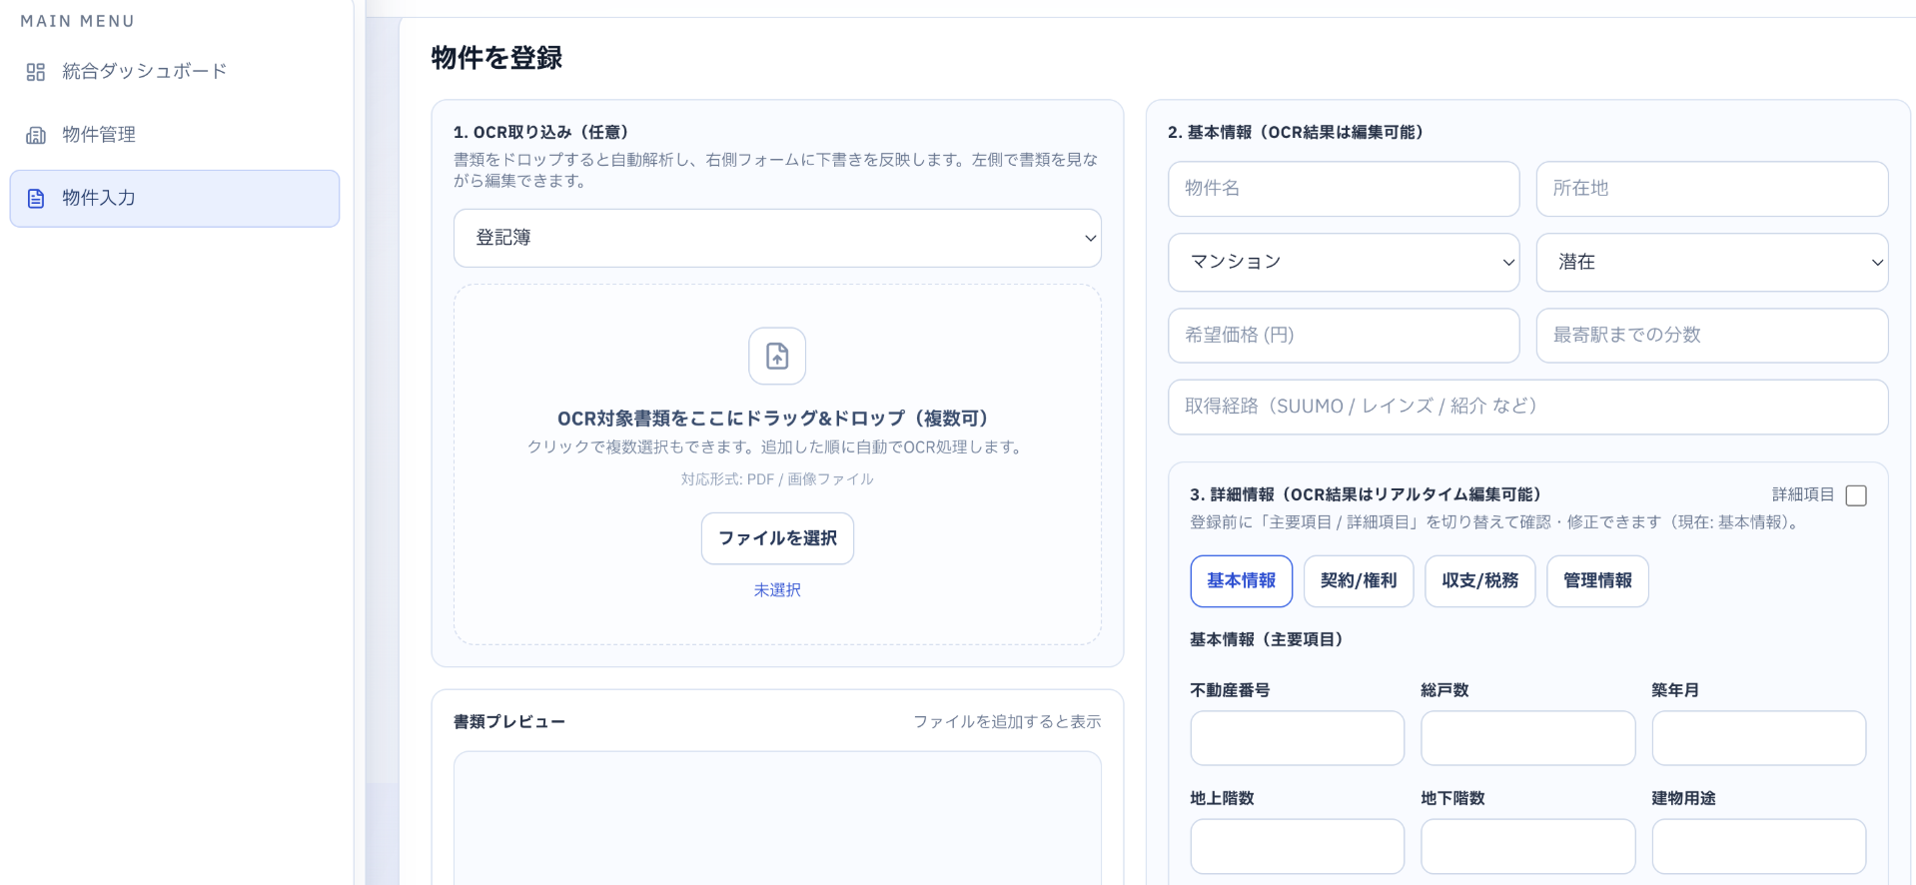Click the 総戸数 input box
Image resolution: width=1916 pixels, height=885 pixels.
(1528, 738)
